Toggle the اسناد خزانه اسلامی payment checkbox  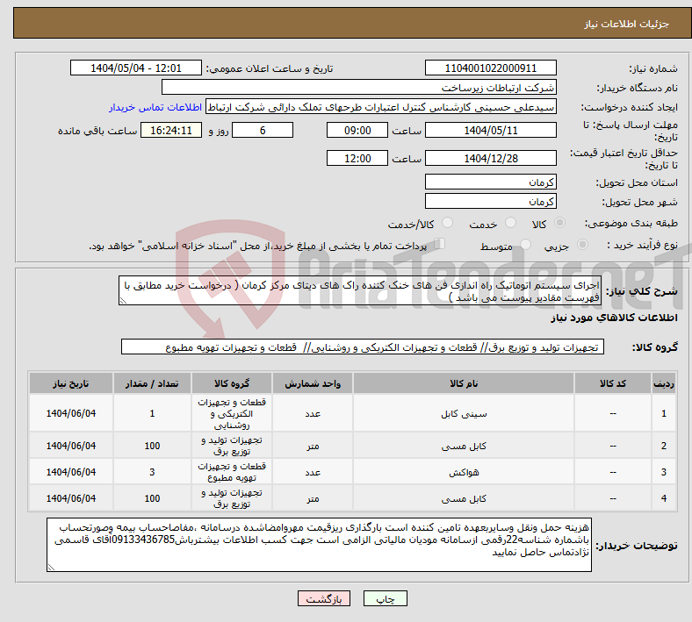(441, 245)
